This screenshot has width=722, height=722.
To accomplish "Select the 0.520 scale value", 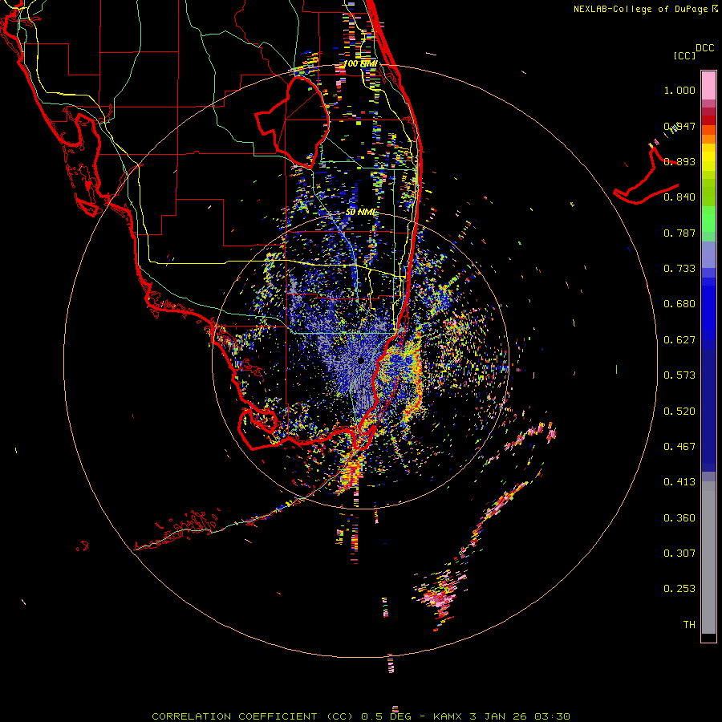I will 679,412.
